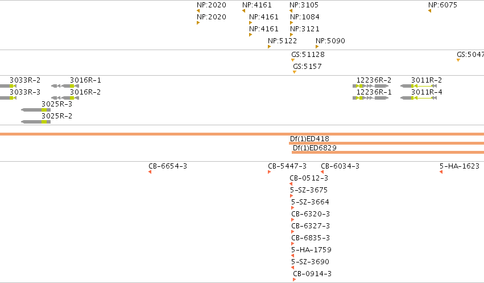The width and height of the screenshot is (484, 283).
Task: Open the 3011R-4 transcript label
Action: (x=427, y=92)
